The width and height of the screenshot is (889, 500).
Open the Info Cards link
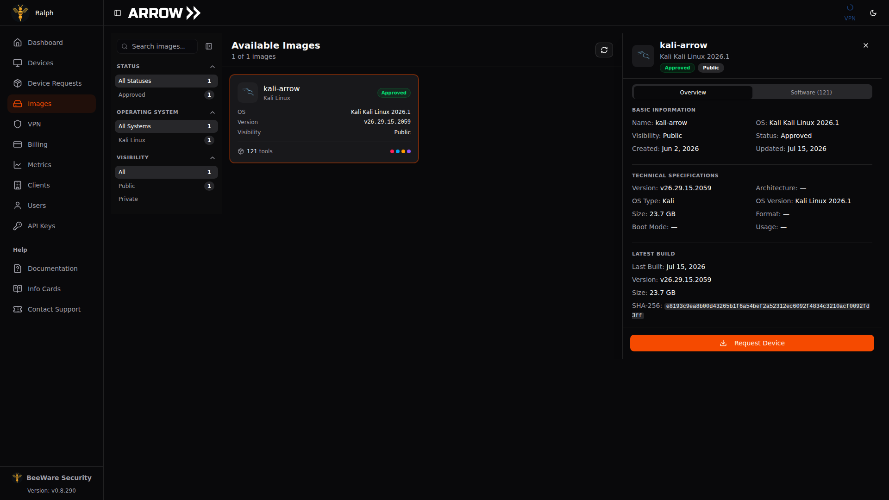(51, 289)
